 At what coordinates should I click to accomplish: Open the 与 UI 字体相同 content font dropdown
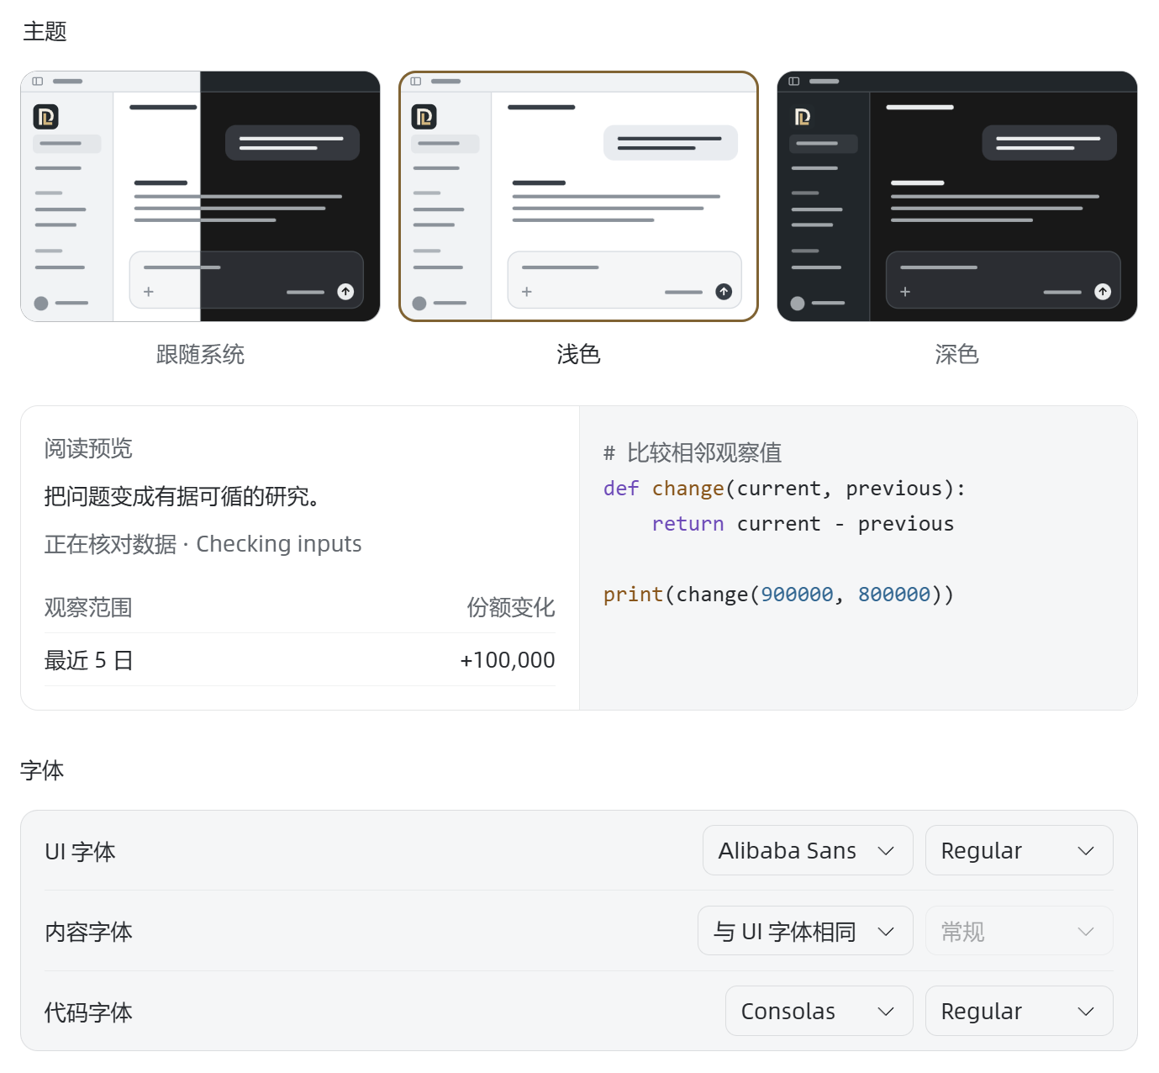pos(805,931)
